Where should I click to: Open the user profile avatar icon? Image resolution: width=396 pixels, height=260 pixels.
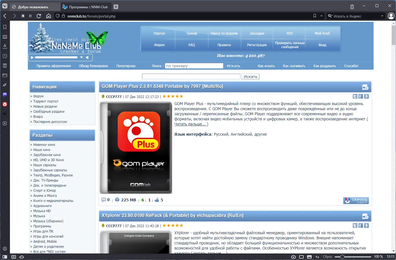tap(391, 16)
